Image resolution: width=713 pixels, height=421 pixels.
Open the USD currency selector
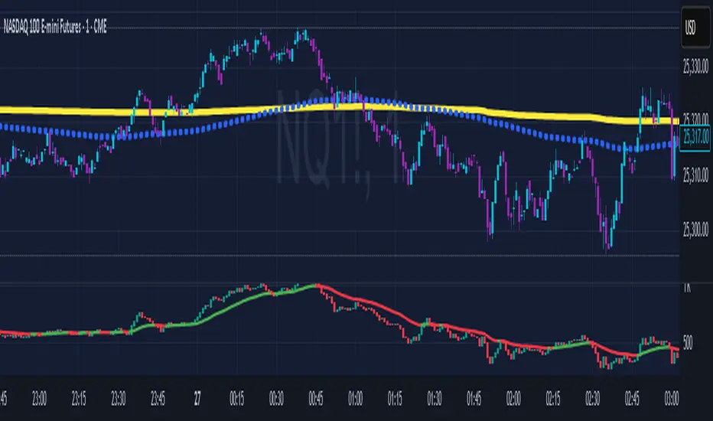[695, 27]
